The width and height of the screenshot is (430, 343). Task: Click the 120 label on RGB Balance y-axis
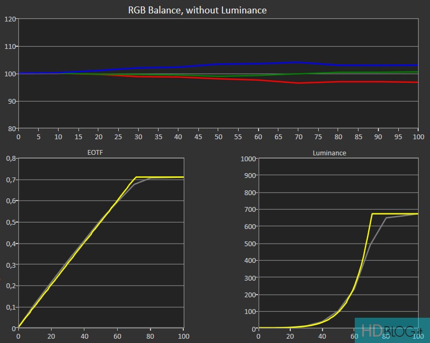[x=10, y=19]
